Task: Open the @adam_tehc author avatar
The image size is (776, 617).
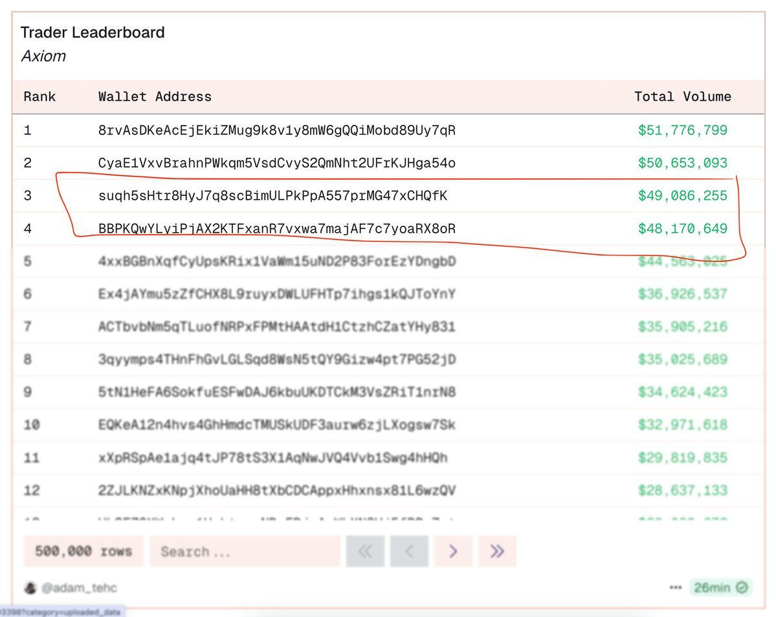Action: 30,588
